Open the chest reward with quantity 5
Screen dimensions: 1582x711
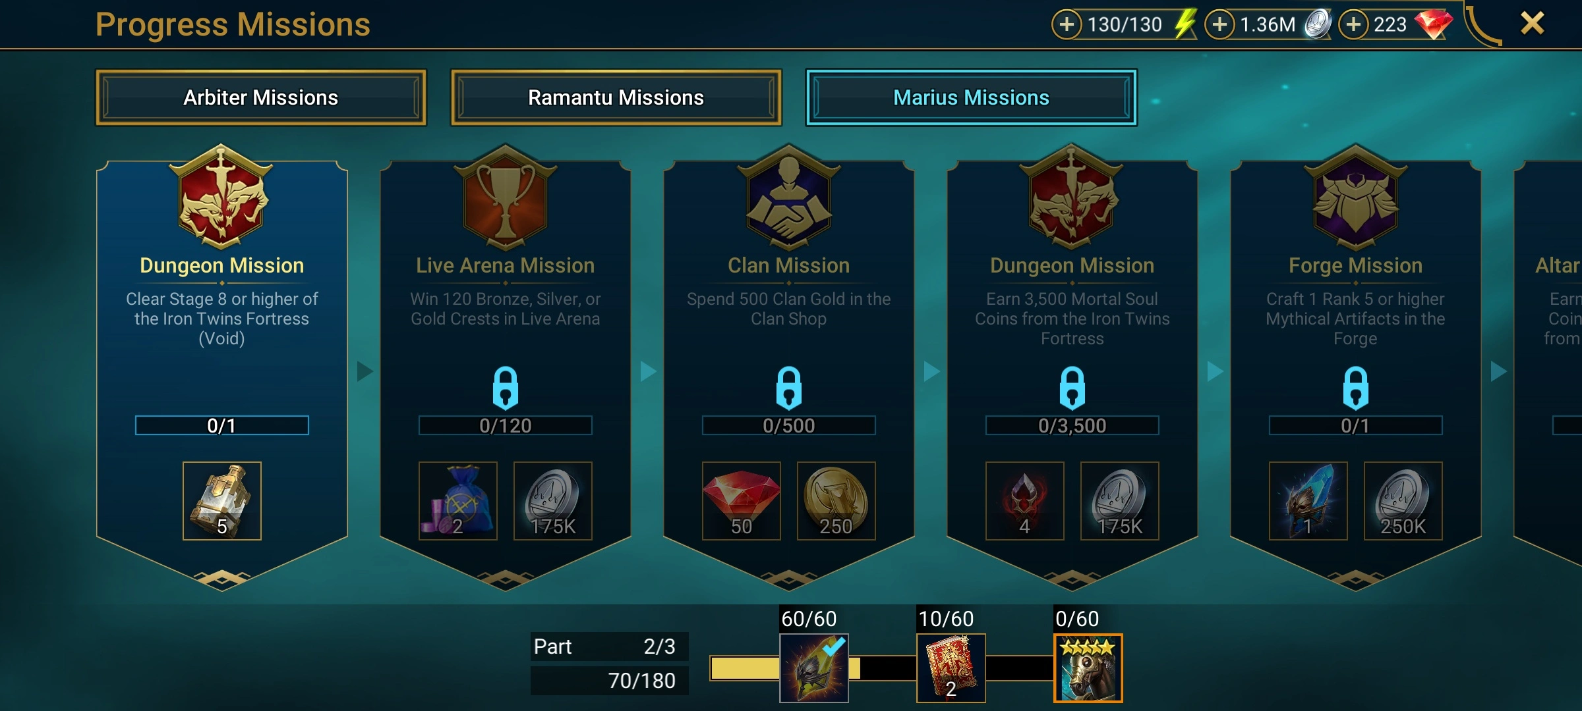(x=222, y=501)
